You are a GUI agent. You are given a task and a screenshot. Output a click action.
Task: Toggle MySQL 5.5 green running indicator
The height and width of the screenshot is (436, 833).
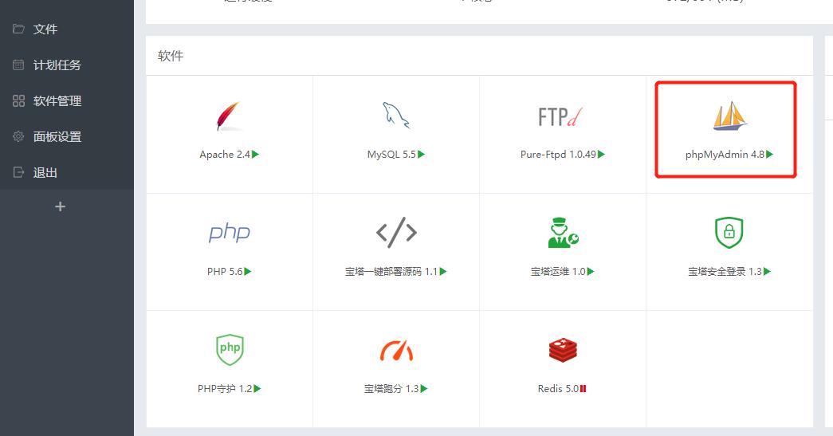tap(422, 155)
